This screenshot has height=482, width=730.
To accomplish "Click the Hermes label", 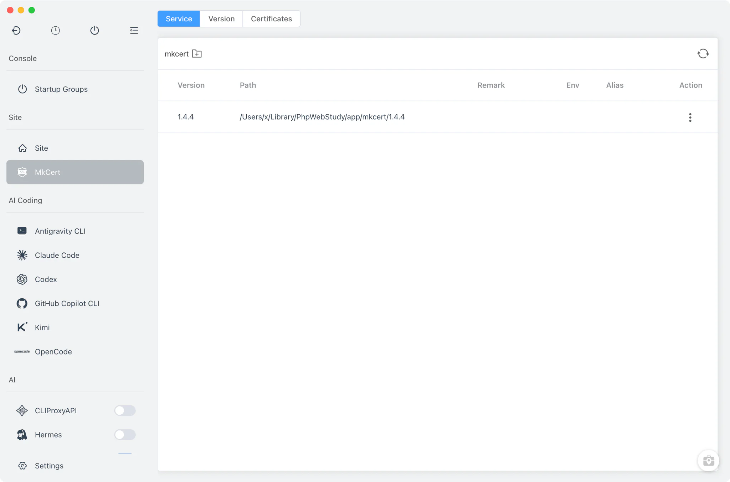I will click(48, 435).
